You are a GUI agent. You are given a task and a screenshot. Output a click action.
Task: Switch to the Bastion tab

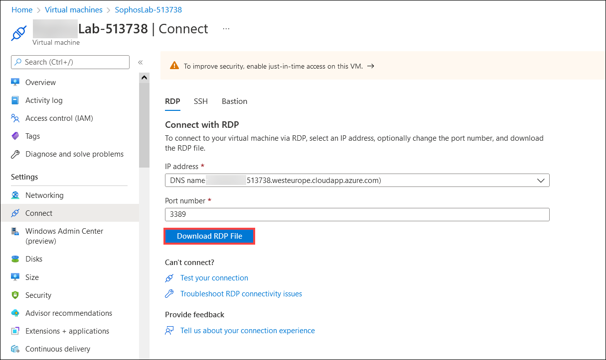tap(234, 101)
